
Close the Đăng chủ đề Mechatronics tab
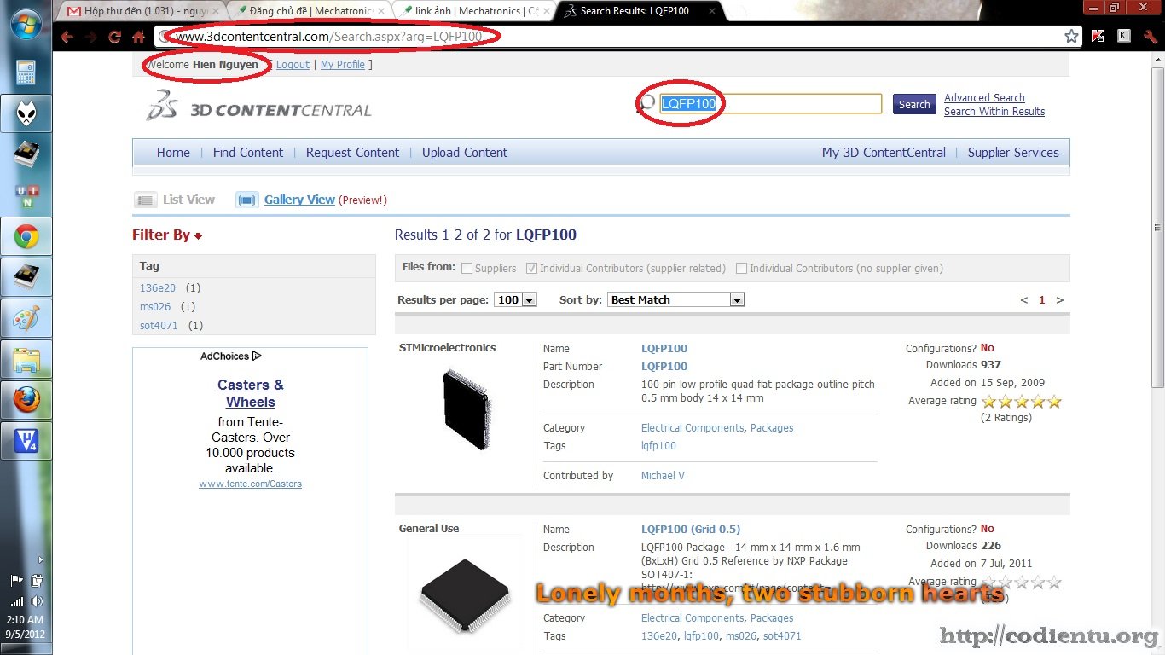coord(381,11)
